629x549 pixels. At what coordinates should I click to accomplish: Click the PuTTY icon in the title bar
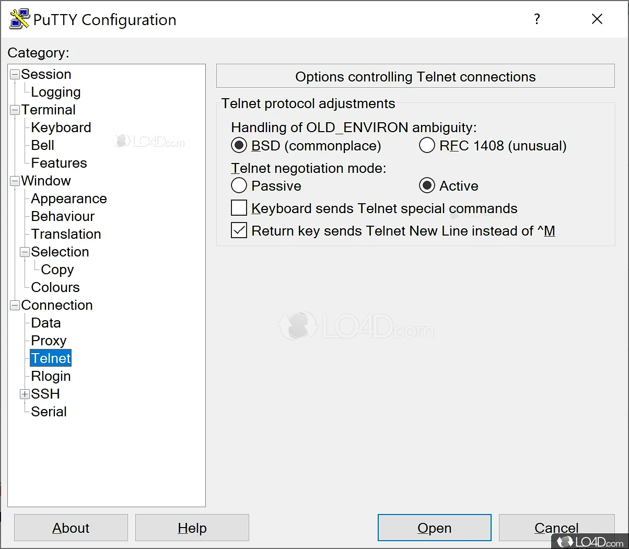pos(20,19)
